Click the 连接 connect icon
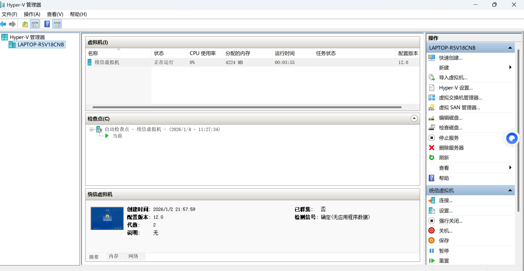Image resolution: width=524 pixels, height=271 pixels. pos(432,200)
